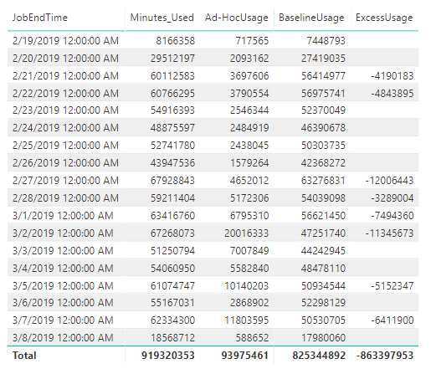The image size is (436, 369).
Task: Click ExcessUsage value -5152347
Action: [392, 286]
